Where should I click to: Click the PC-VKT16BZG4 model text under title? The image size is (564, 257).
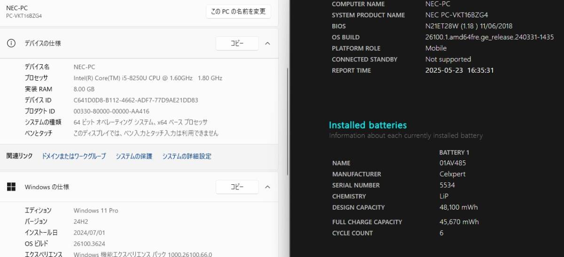tap(24, 16)
